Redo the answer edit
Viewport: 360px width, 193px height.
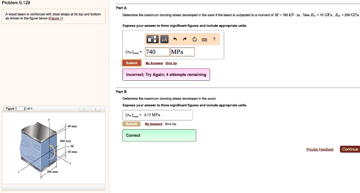(x=185, y=39)
